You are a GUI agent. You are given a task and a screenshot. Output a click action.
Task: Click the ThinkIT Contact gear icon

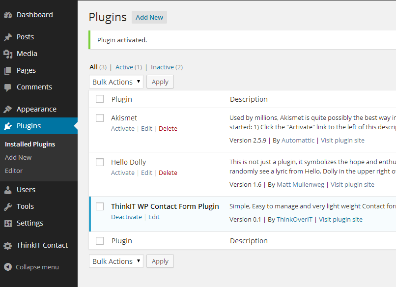(8, 245)
